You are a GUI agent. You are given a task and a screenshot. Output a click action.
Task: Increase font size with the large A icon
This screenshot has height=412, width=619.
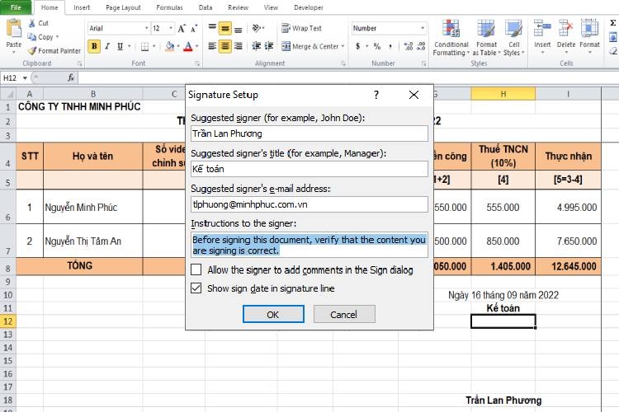click(182, 28)
